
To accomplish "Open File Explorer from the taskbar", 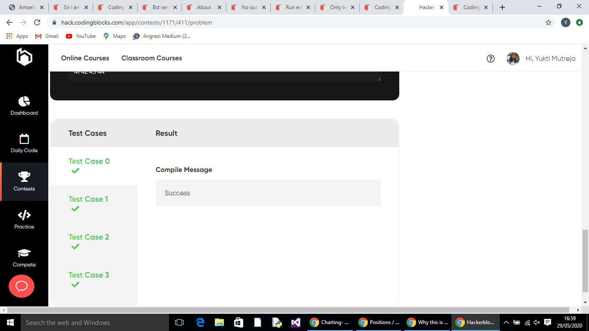I will [219, 322].
